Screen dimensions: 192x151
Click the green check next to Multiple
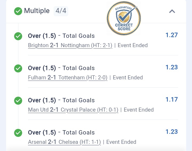coord(18,11)
